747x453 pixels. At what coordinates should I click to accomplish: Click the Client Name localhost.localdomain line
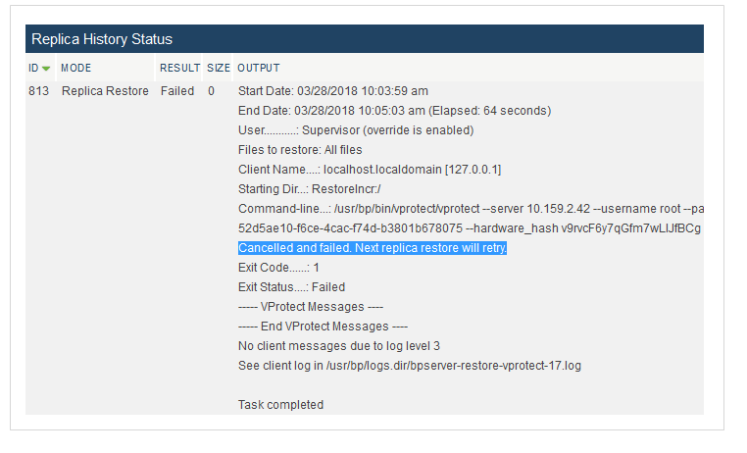click(370, 170)
